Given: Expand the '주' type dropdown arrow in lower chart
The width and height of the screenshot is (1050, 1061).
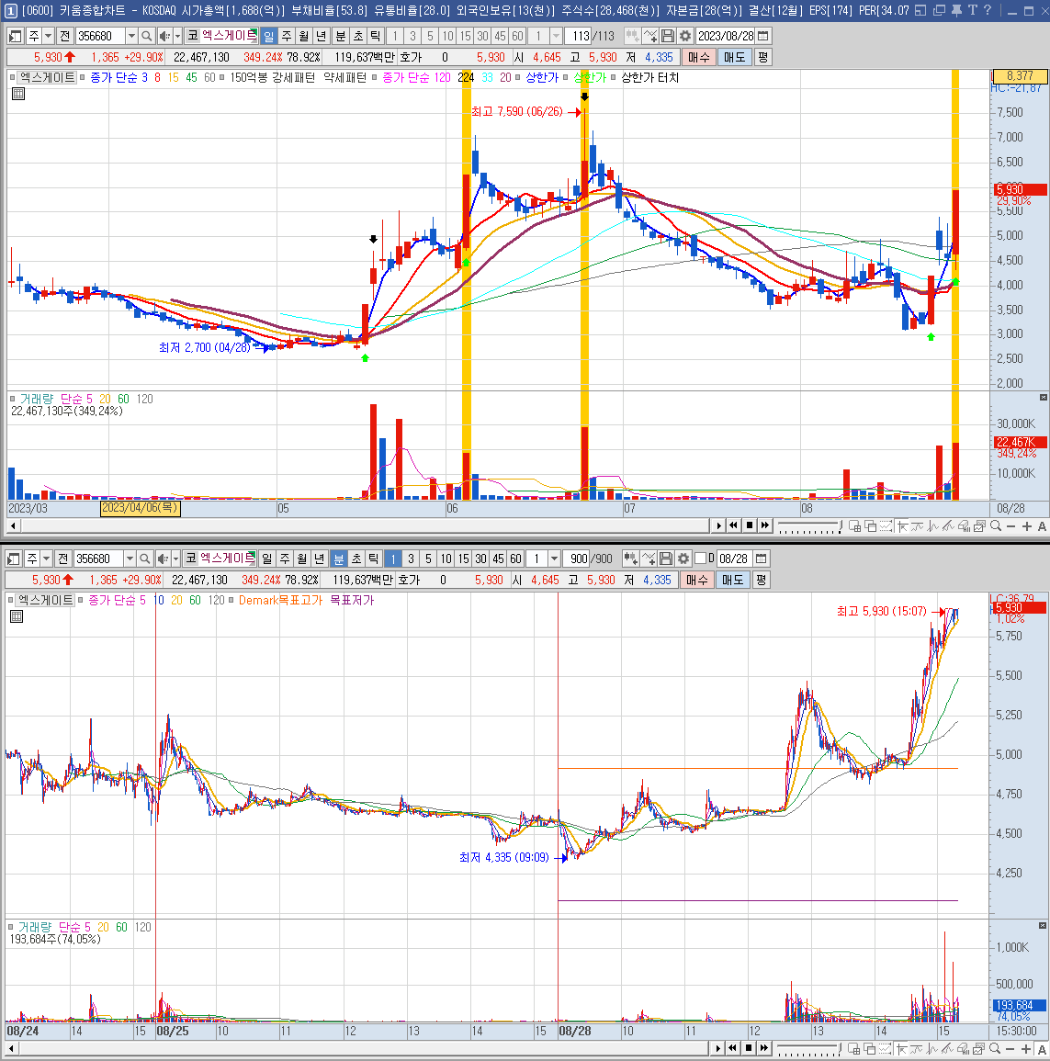Looking at the screenshot, I should (46, 559).
